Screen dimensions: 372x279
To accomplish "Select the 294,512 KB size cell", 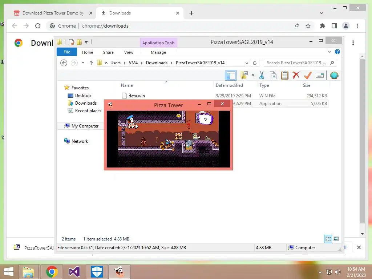I will click(x=316, y=96).
